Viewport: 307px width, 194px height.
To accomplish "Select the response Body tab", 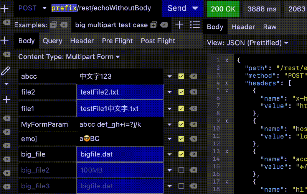I will click(215, 27).
